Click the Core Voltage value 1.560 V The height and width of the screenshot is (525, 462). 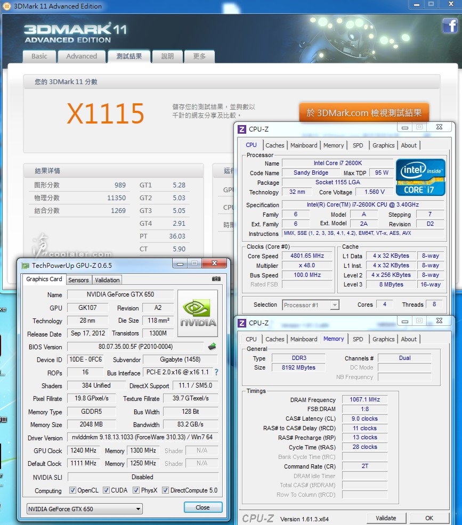click(374, 192)
